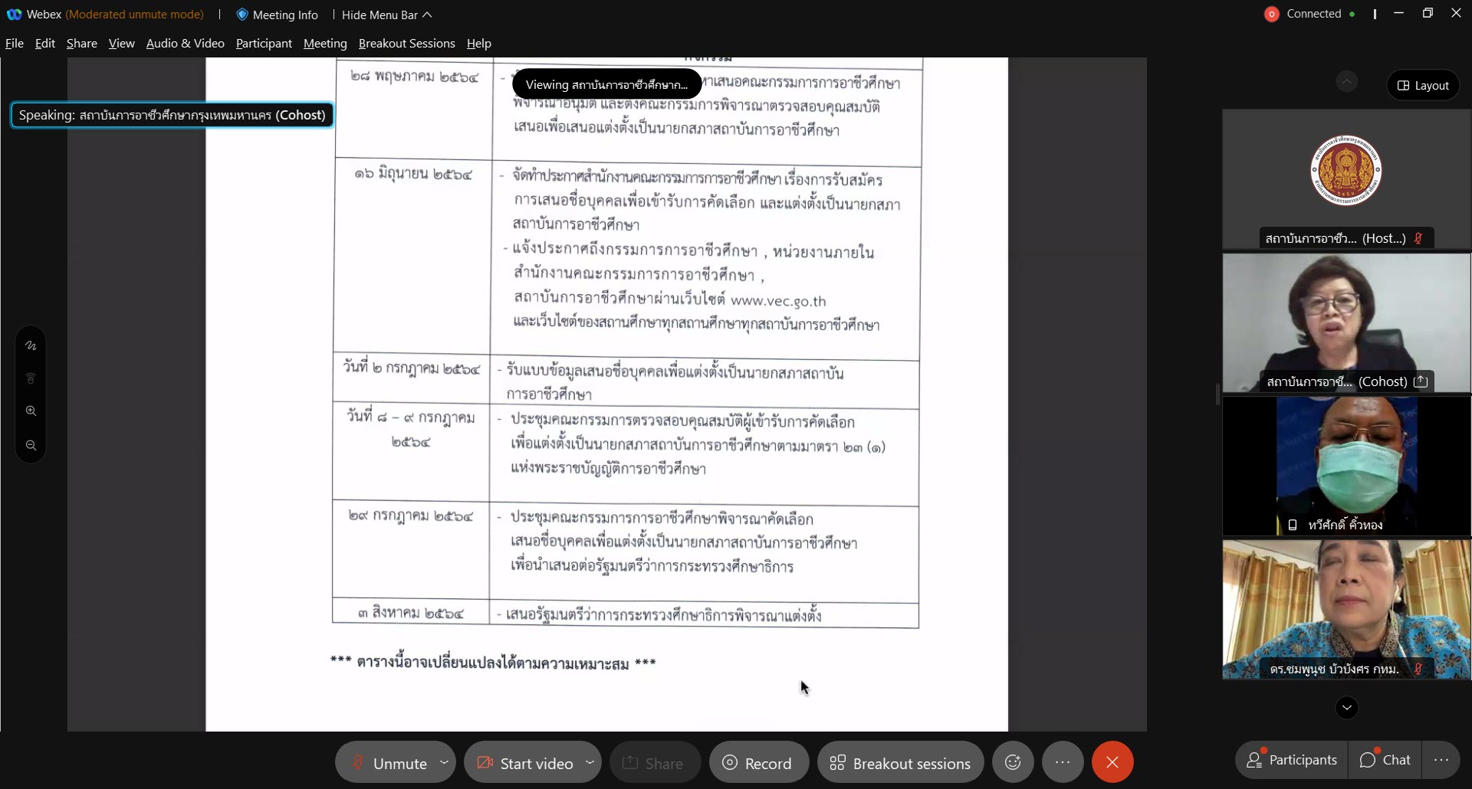Click the zoom out magnifier icon
This screenshot has width=1472, height=789.
(31, 446)
